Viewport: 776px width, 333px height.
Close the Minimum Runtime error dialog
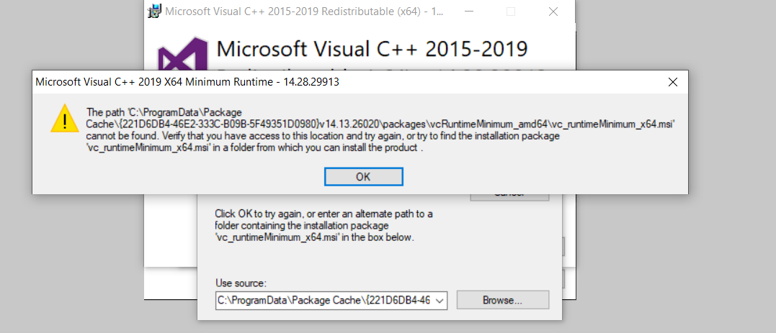point(672,82)
